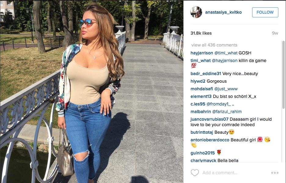Click the comments panel scrollbar
Image resolution: width=286 pixels, height=183 pixels.
pos(284,75)
